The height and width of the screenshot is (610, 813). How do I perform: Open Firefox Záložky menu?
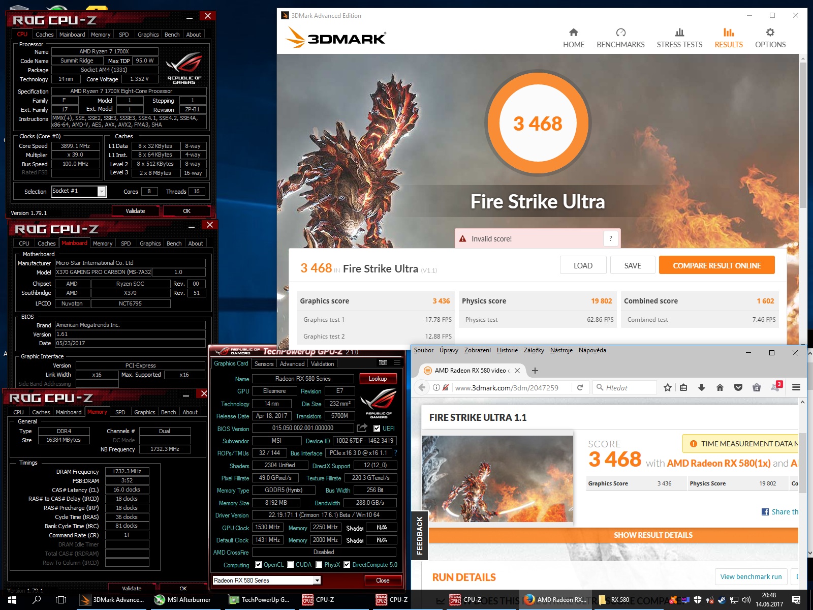[534, 350]
